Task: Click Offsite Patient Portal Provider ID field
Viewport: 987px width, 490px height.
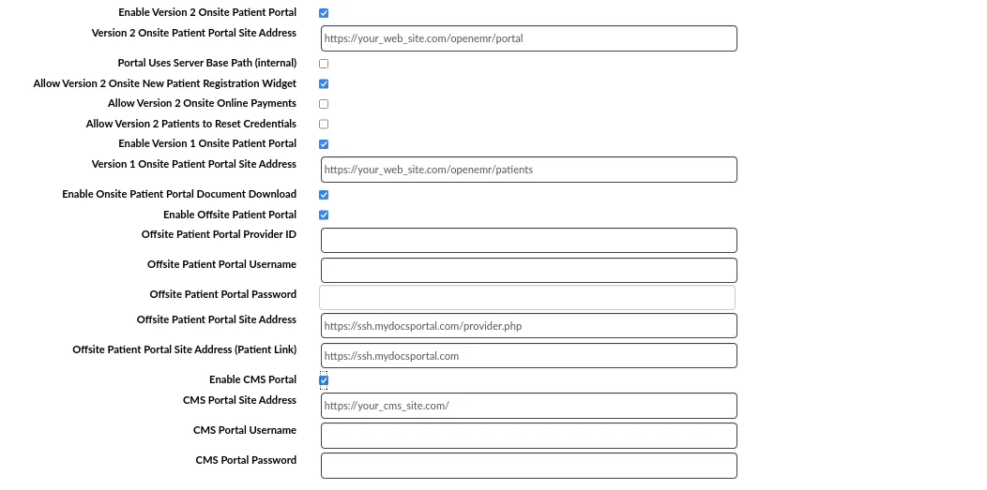Action: coord(528,240)
